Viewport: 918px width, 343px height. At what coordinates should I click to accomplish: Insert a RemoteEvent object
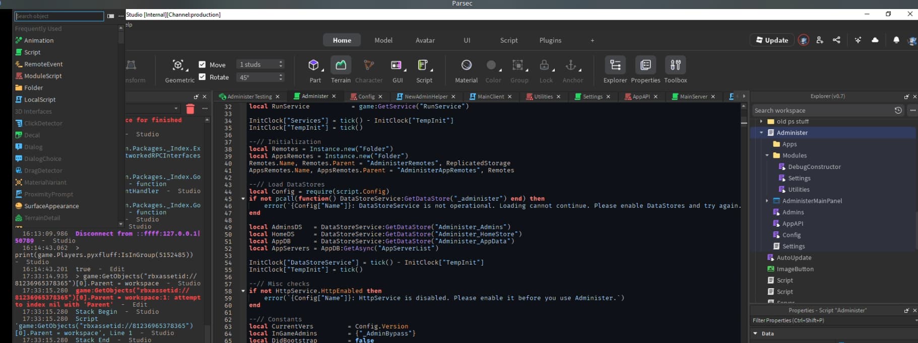(39, 64)
